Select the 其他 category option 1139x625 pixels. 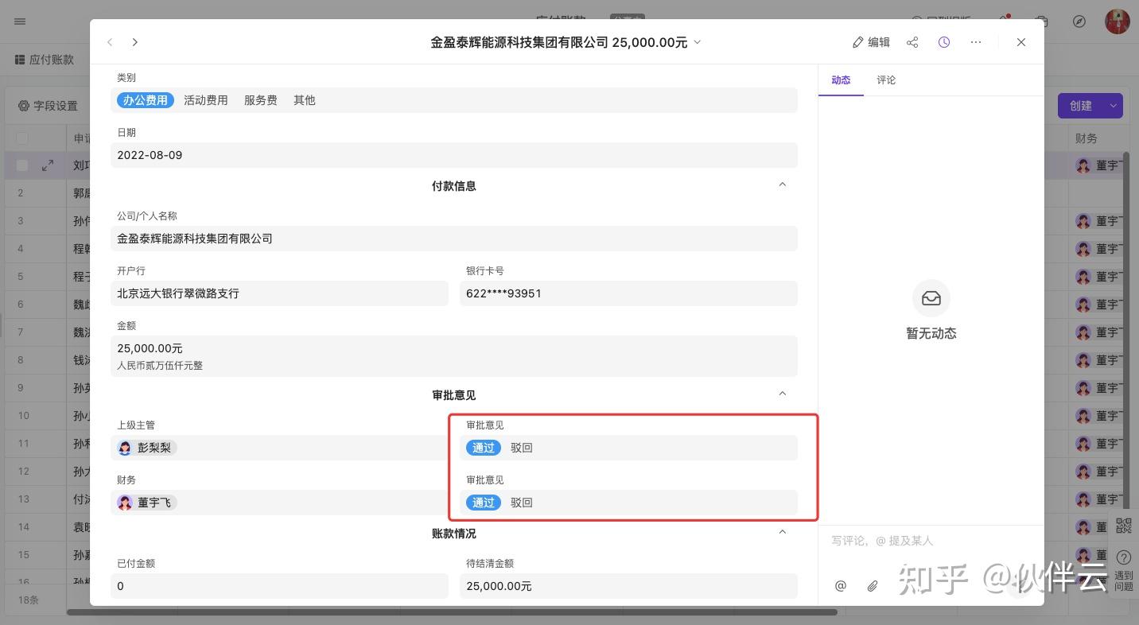[x=305, y=100]
